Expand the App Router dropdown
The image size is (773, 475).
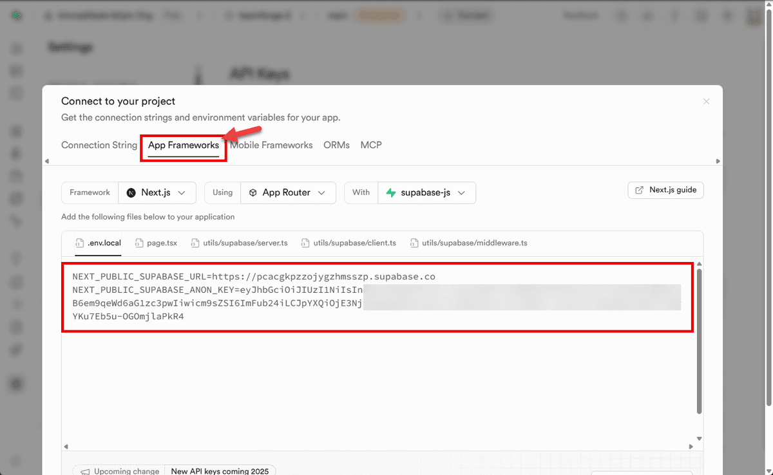[288, 192]
